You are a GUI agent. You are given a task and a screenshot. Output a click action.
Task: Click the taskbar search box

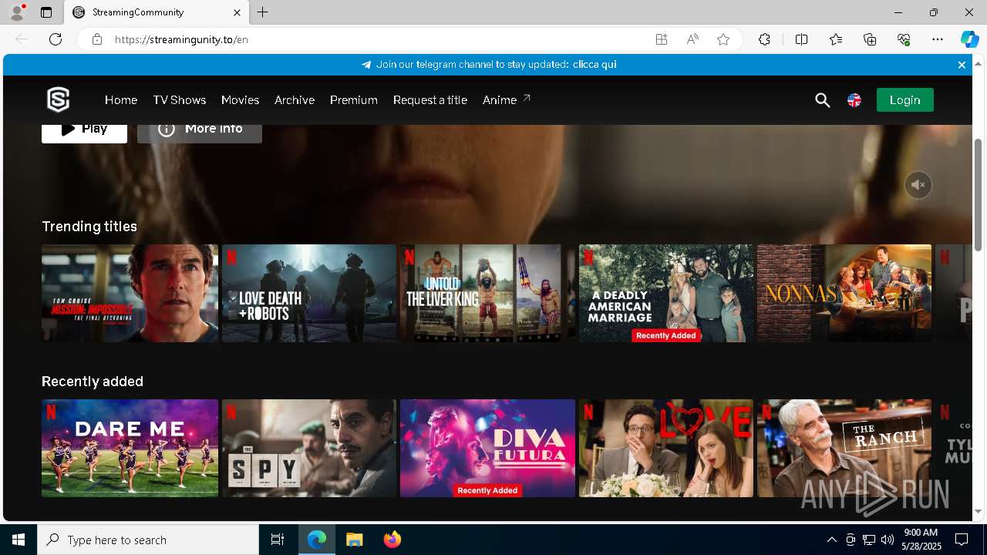148,540
